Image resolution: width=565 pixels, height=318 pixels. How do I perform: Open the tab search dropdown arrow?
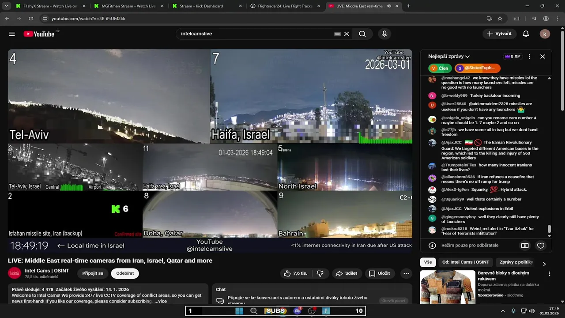click(7, 6)
